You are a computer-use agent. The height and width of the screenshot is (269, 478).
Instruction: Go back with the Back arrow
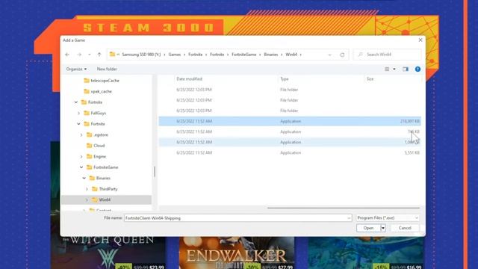[67, 55]
